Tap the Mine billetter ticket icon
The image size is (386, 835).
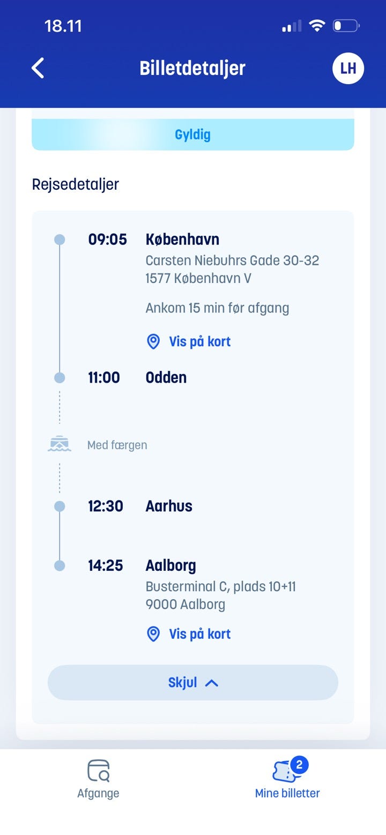285,772
